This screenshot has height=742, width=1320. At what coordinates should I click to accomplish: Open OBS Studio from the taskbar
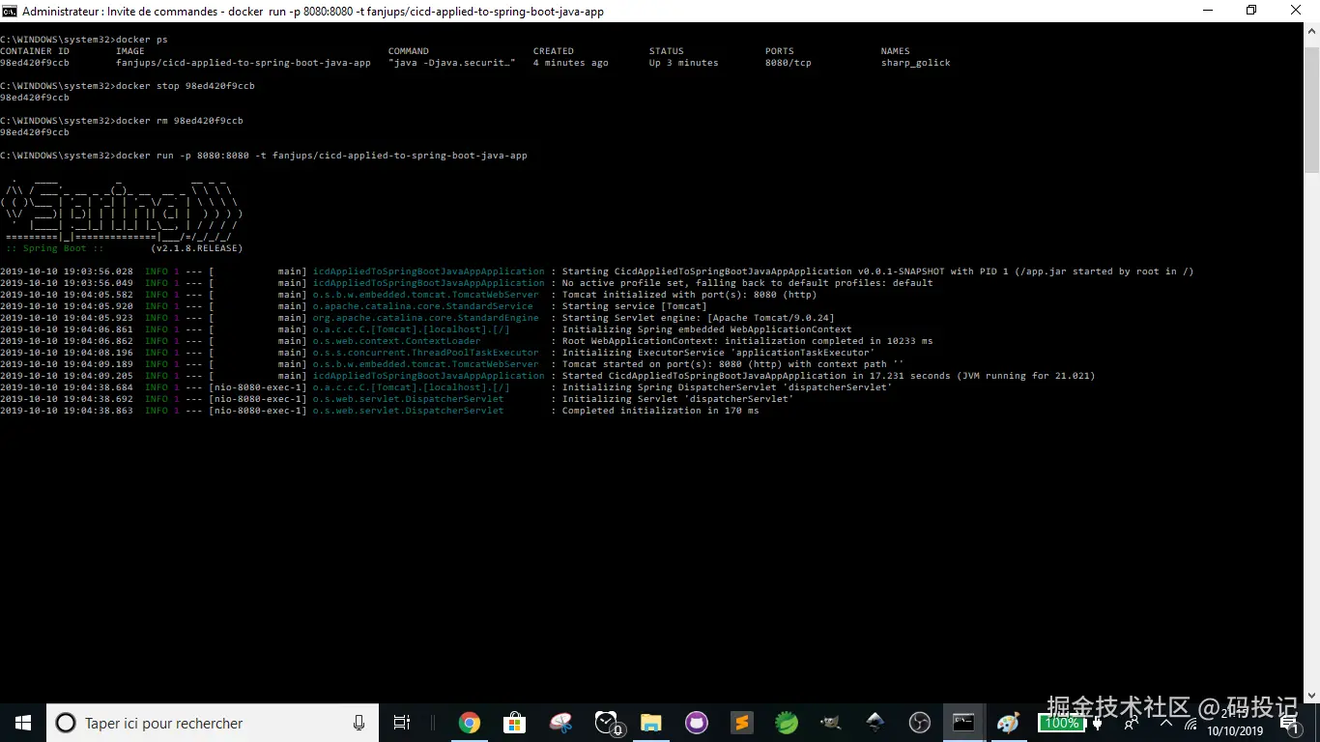point(920,723)
